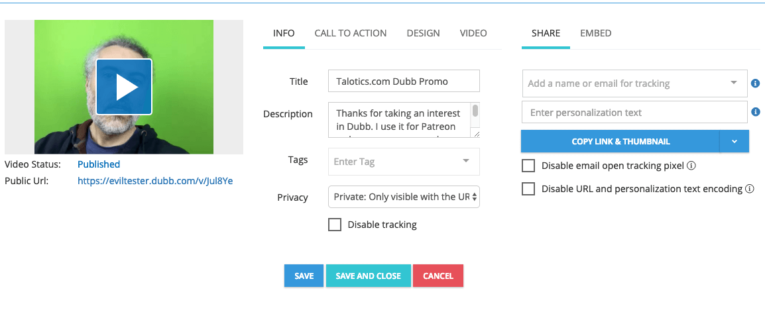Switch to the Call To Action tab
765x322 pixels.
350,33
